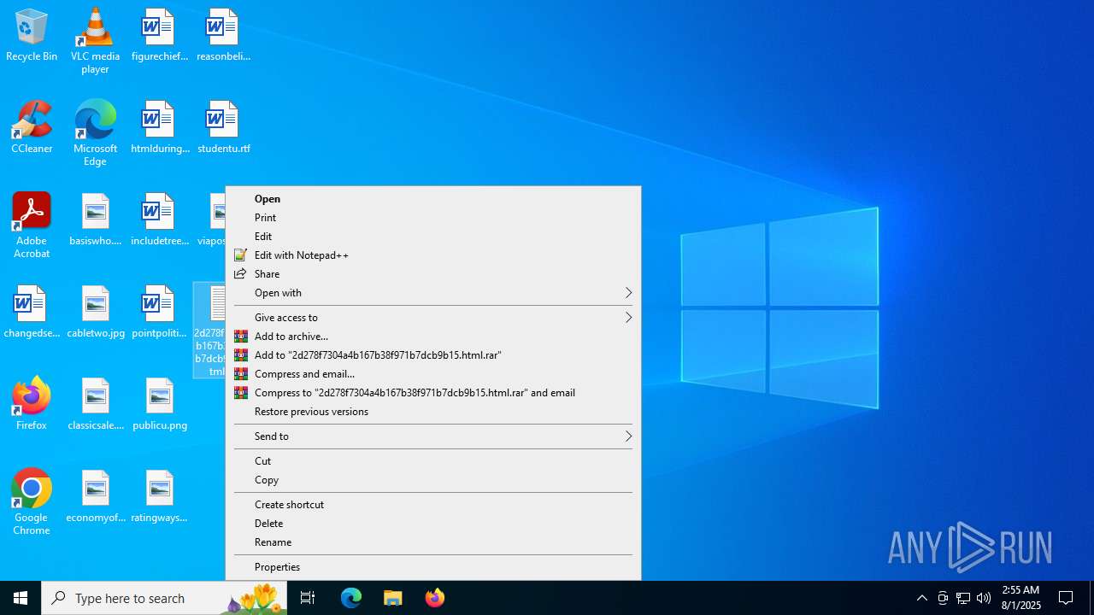Screen dimensions: 1094x615
Task: Open Microsoft Edge from the taskbar
Action: tap(351, 598)
